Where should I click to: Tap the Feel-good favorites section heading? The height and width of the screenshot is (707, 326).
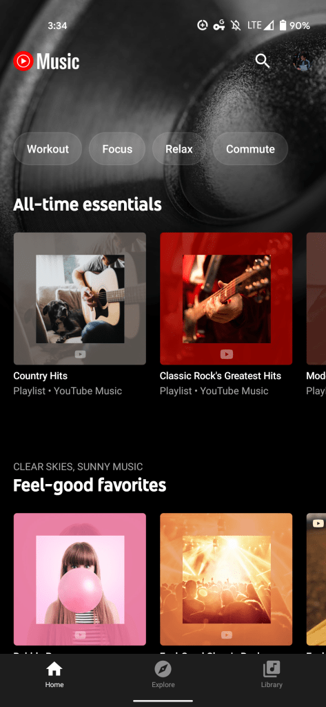90,485
